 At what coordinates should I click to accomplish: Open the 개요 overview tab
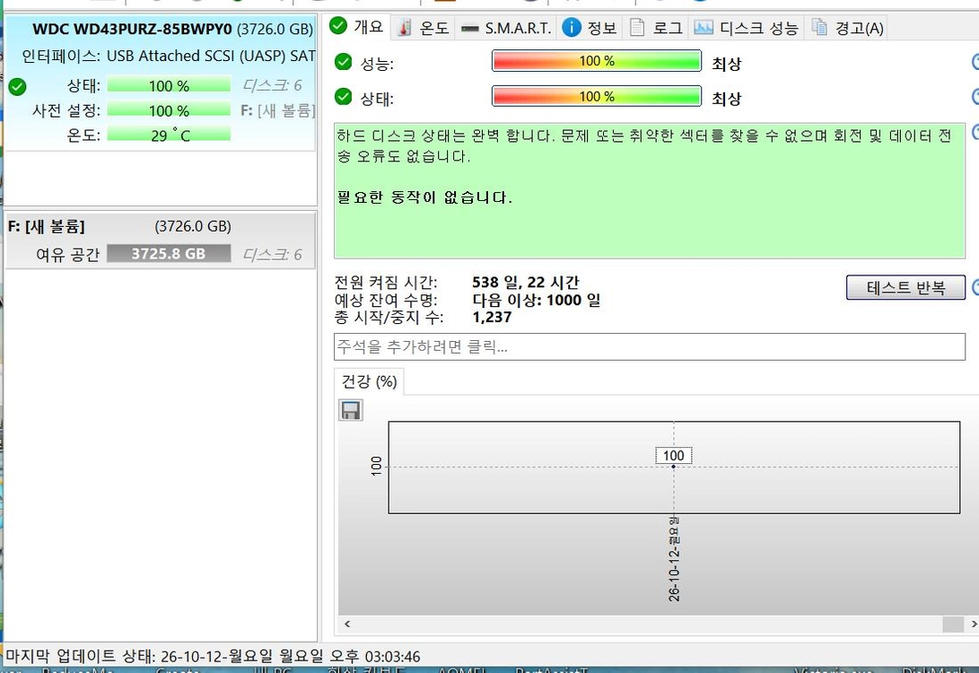tap(358, 27)
